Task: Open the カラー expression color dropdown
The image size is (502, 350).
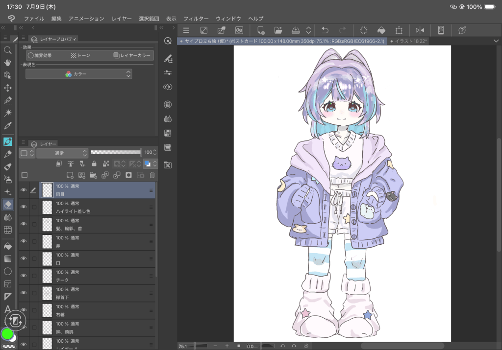Action: click(79, 74)
